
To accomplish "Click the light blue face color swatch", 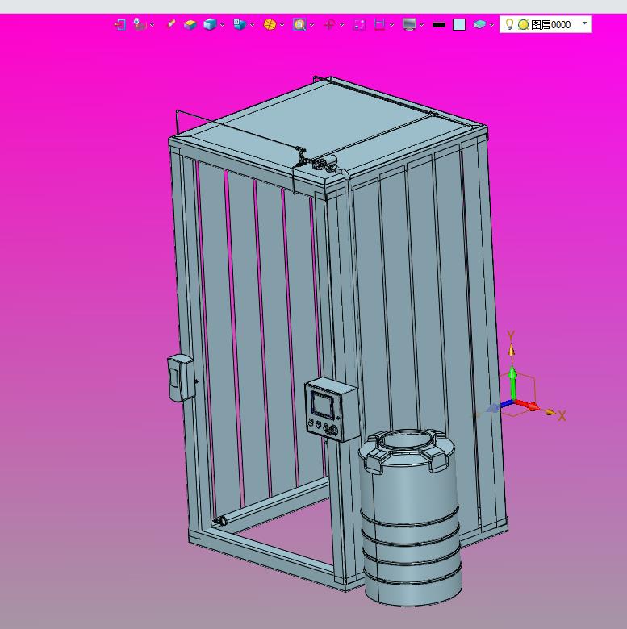I will click(x=459, y=25).
